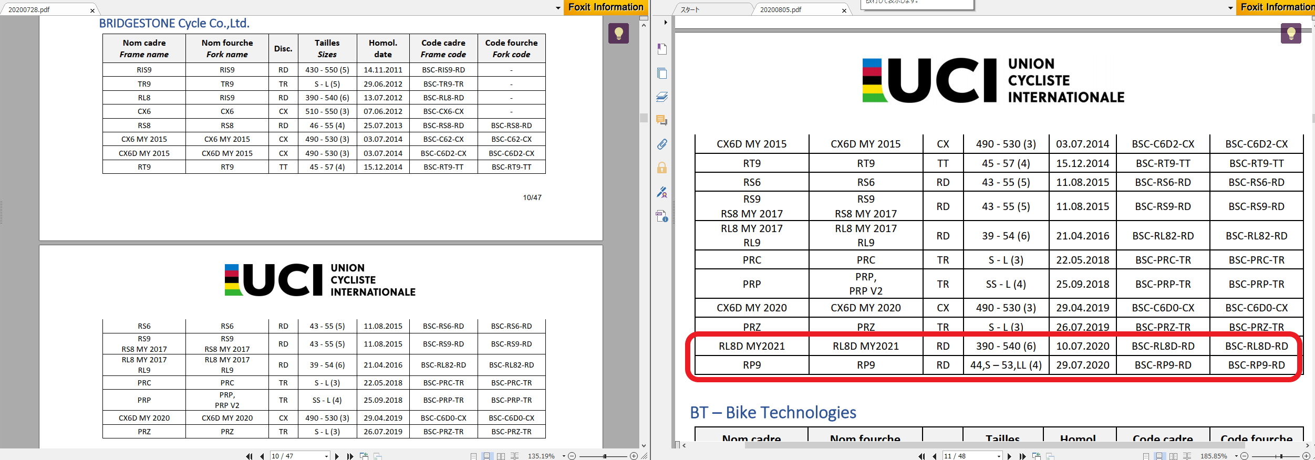
Task: Go to next page in left window
Action: coord(337,456)
